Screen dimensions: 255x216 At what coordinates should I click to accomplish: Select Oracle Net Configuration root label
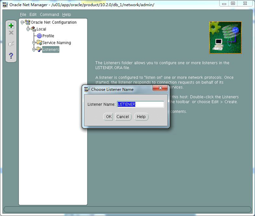click(54, 22)
